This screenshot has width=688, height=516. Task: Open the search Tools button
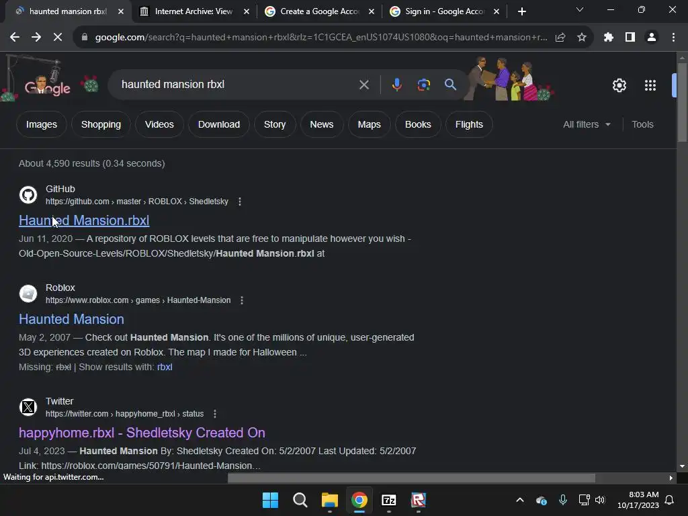[x=642, y=124]
